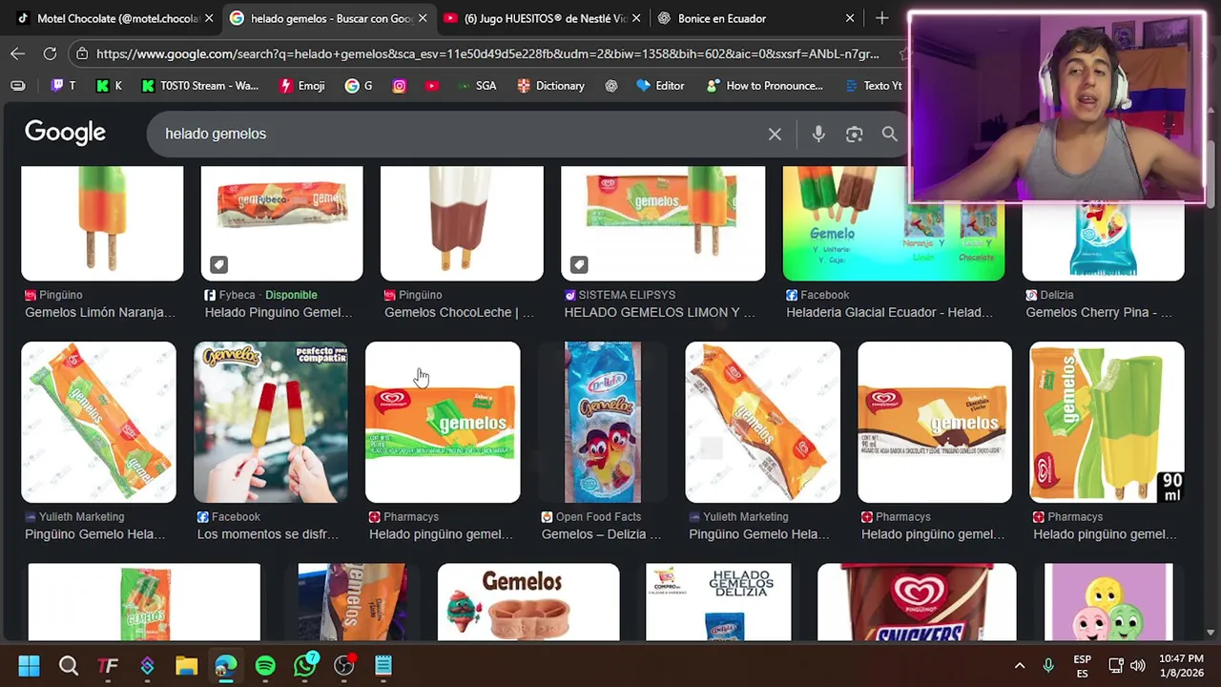The image size is (1221, 687).
Task: Show hidden system tray icons
Action: (1019, 665)
